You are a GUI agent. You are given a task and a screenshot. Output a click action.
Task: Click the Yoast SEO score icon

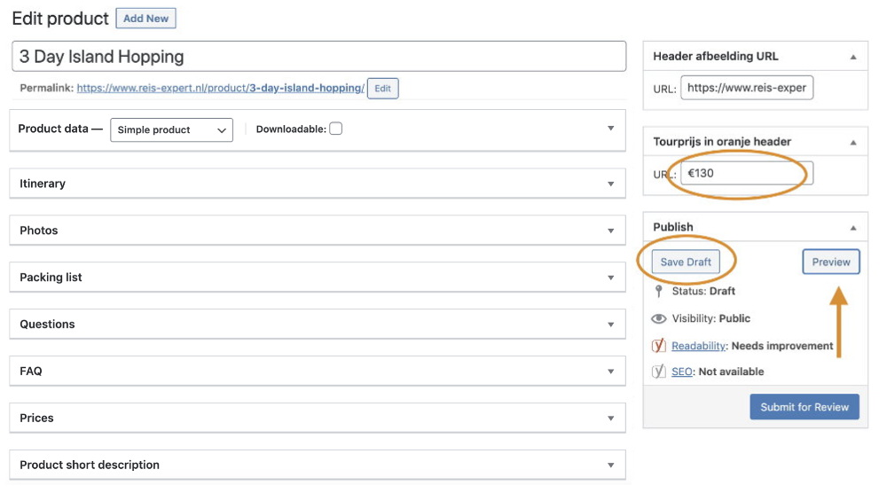click(x=658, y=372)
